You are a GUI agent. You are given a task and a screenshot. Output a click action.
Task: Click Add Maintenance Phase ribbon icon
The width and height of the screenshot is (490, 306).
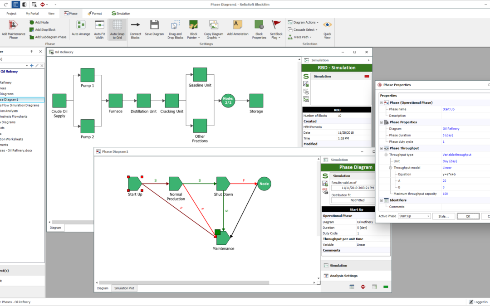13,29
